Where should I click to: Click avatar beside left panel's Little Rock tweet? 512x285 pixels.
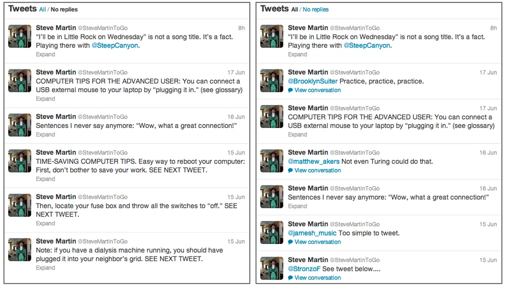tap(19, 36)
